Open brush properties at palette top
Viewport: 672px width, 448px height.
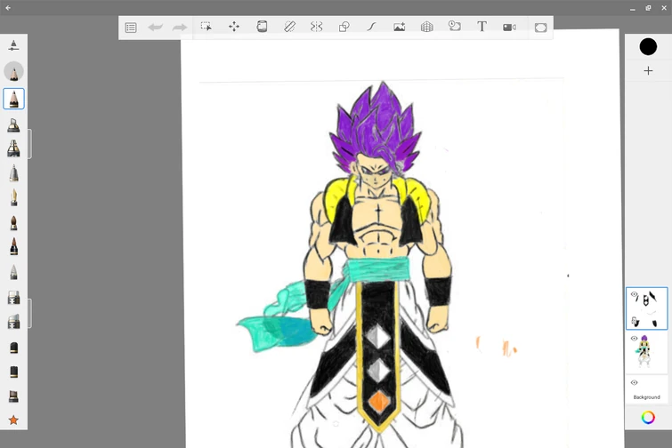point(13,45)
